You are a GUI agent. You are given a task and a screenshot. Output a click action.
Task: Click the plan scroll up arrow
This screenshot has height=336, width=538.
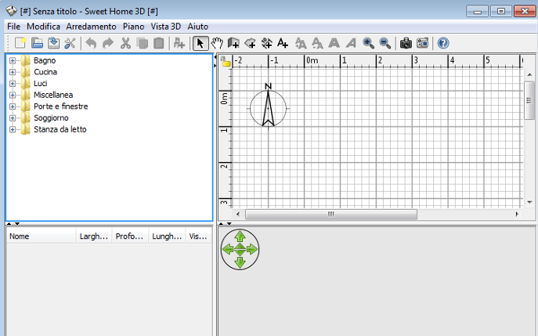tap(529, 74)
